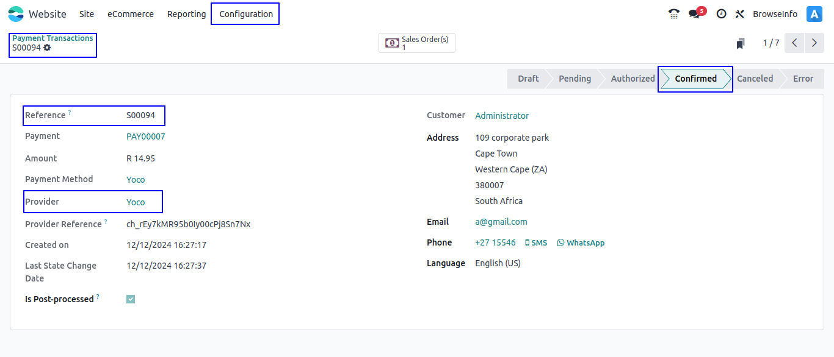The height and width of the screenshot is (357, 834).
Task: Open the Configuration menu
Action: pos(245,14)
